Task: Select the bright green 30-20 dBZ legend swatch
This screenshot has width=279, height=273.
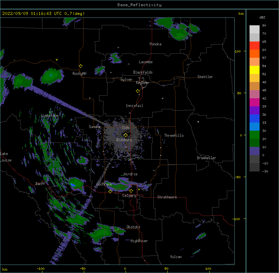Action: click(x=254, y=135)
